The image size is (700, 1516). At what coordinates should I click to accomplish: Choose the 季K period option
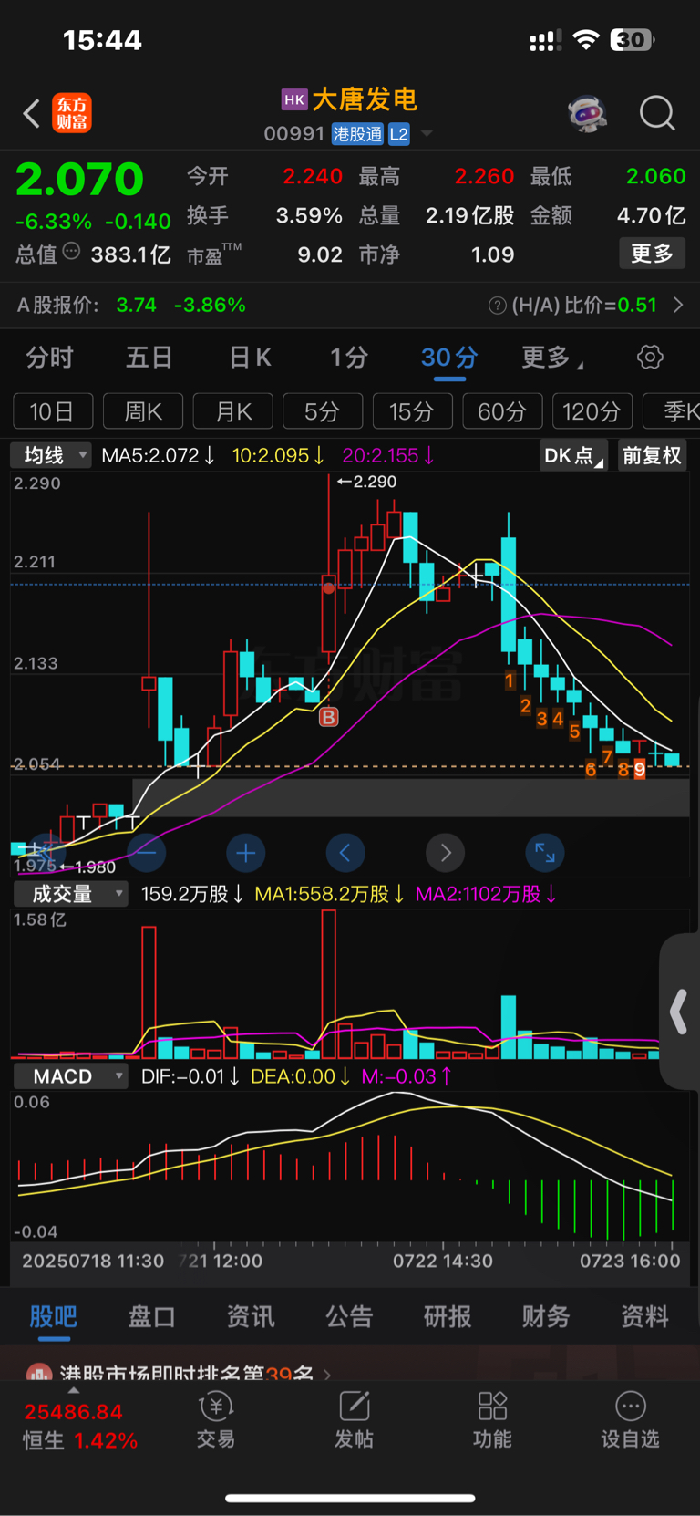click(672, 411)
